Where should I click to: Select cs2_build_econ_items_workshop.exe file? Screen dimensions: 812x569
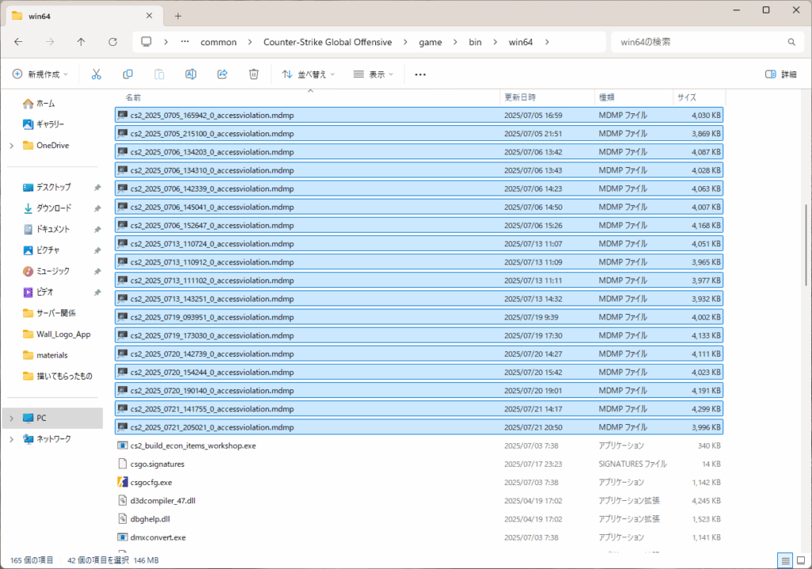419,446
